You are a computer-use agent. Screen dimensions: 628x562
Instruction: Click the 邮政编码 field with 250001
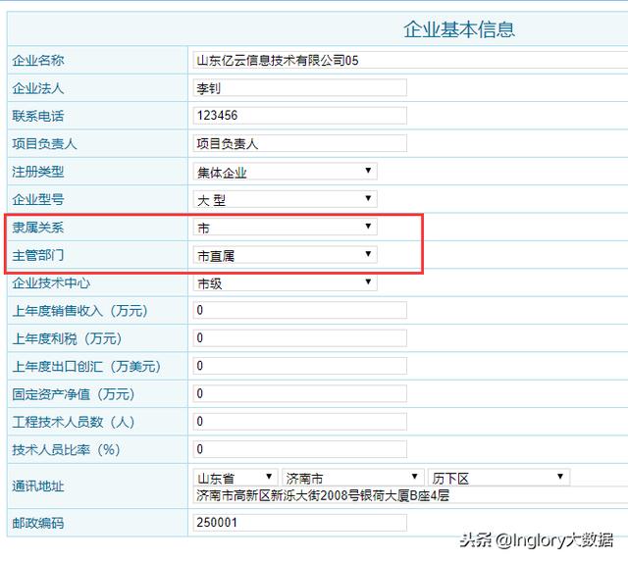click(299, 523)
